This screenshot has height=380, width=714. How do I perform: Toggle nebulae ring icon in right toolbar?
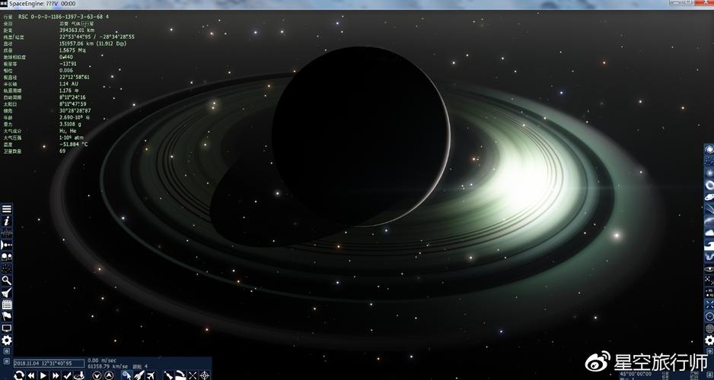[x=709, y=185]
